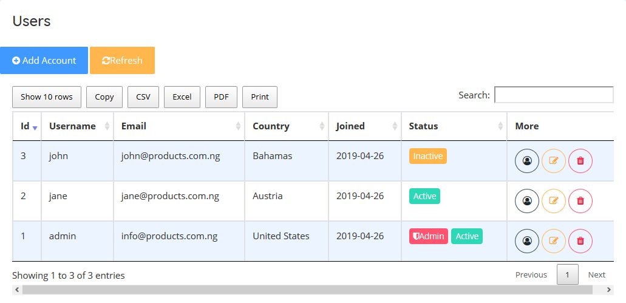626x303 pixels.
Task: View jane's profile icon
Action: tap(527, 200)
